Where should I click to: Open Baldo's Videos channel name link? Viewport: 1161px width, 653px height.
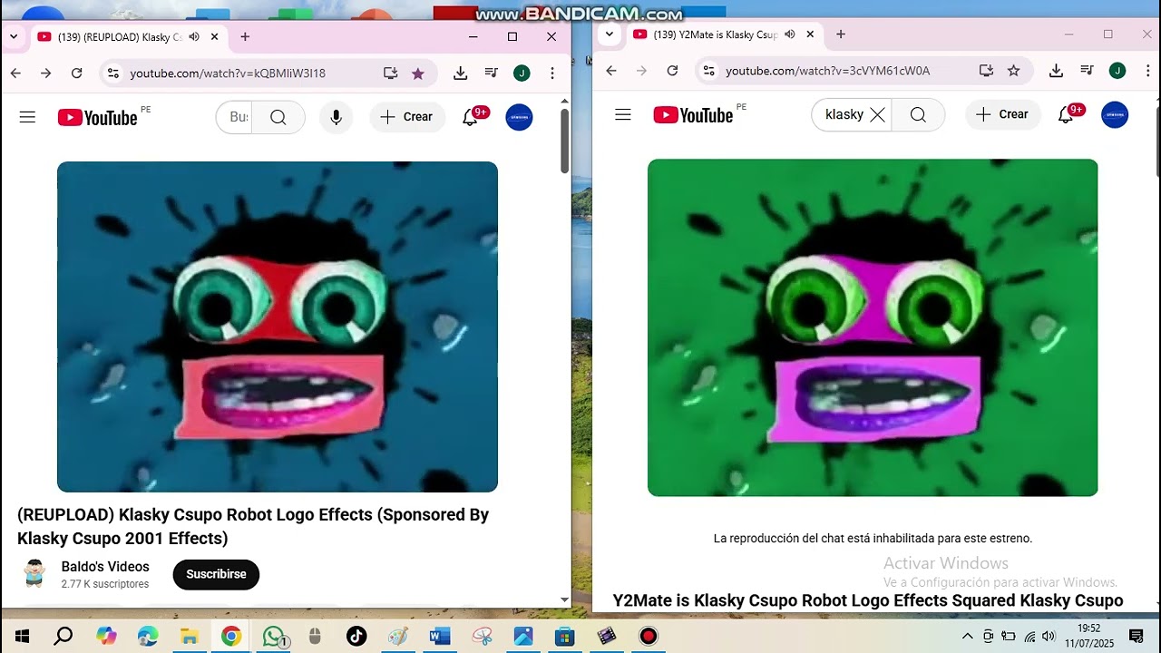105,567
